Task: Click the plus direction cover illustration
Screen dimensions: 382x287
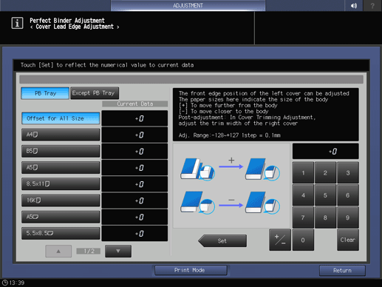Action: (231, 169)
